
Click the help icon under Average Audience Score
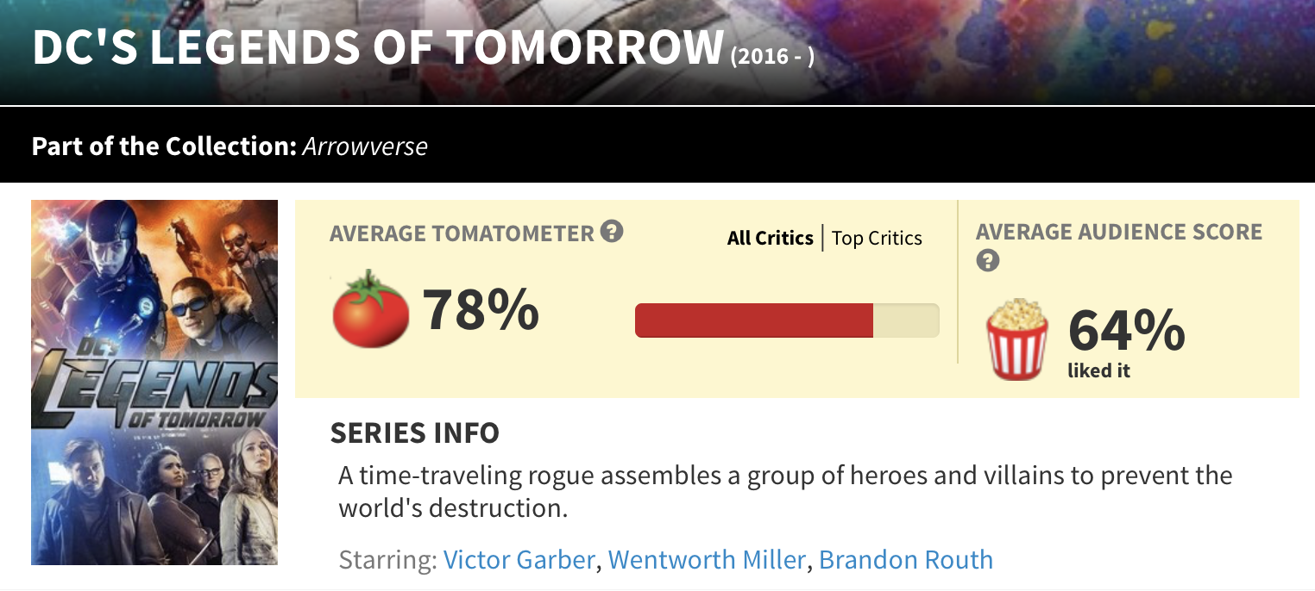click(x=987, y=260)
